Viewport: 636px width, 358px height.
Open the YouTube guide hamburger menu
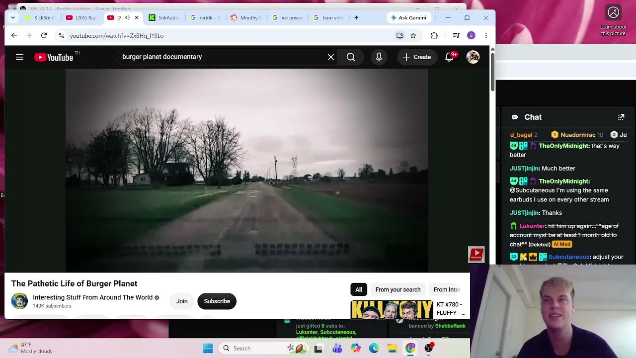[19, 57]
